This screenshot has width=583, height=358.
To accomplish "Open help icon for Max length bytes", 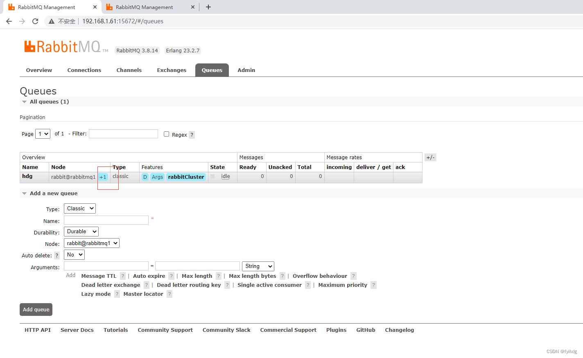I will [x=282, y=276].
